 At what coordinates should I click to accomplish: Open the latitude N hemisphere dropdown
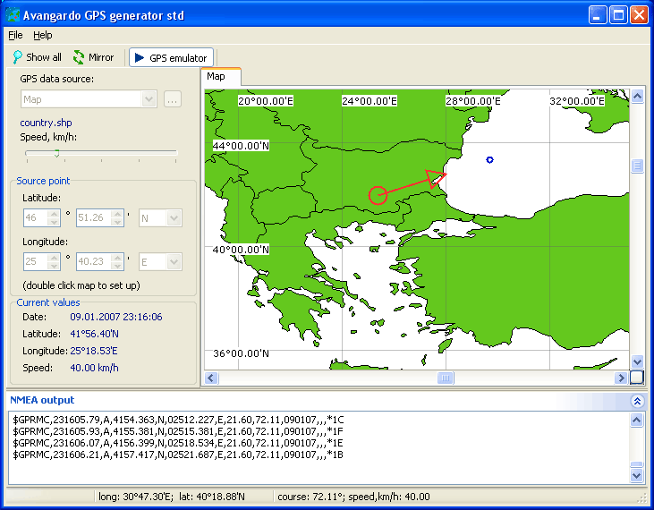[174, 217]
